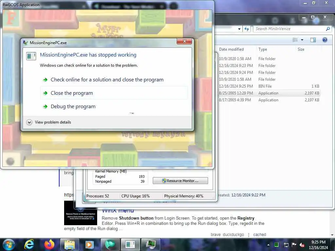
Task: Open Action Center flag icon
Action: (294, 244)
